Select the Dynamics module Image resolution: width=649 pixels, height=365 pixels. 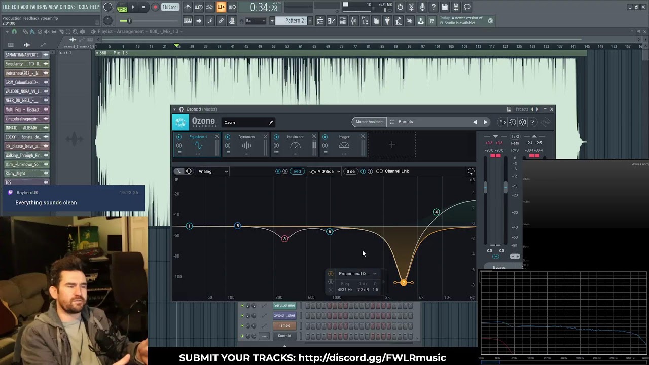(x=246, y=144)
